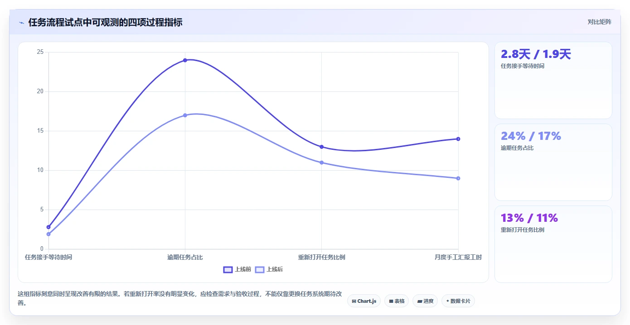Click the pulse icon beside the title

point(22,23)
